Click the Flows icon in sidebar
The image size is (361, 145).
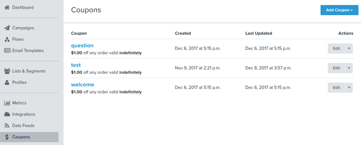[7, 39]
